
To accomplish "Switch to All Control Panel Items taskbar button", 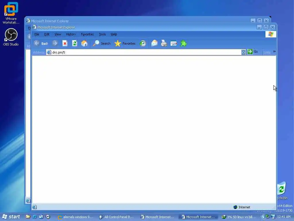I will (116, 217).
